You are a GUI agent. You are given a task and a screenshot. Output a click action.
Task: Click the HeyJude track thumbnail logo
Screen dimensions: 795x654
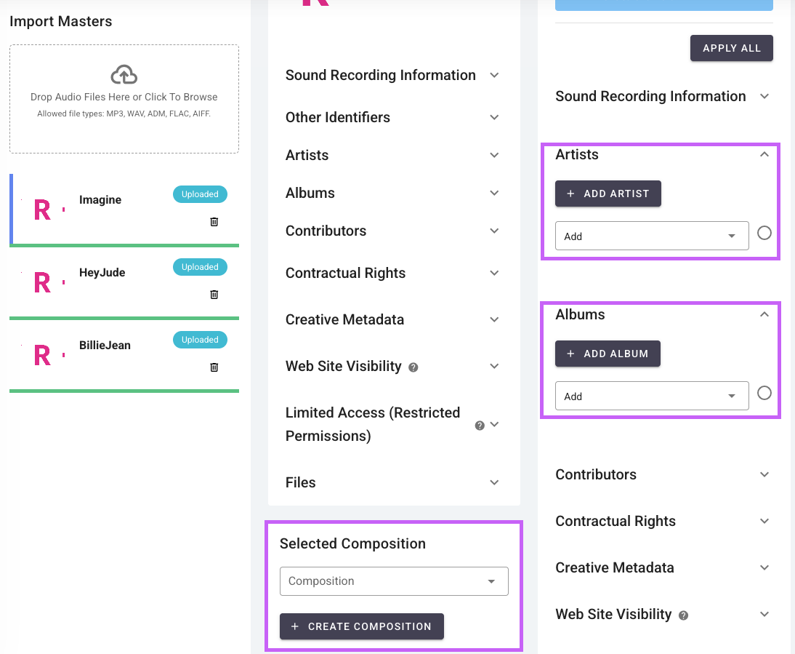pos(43,283)
